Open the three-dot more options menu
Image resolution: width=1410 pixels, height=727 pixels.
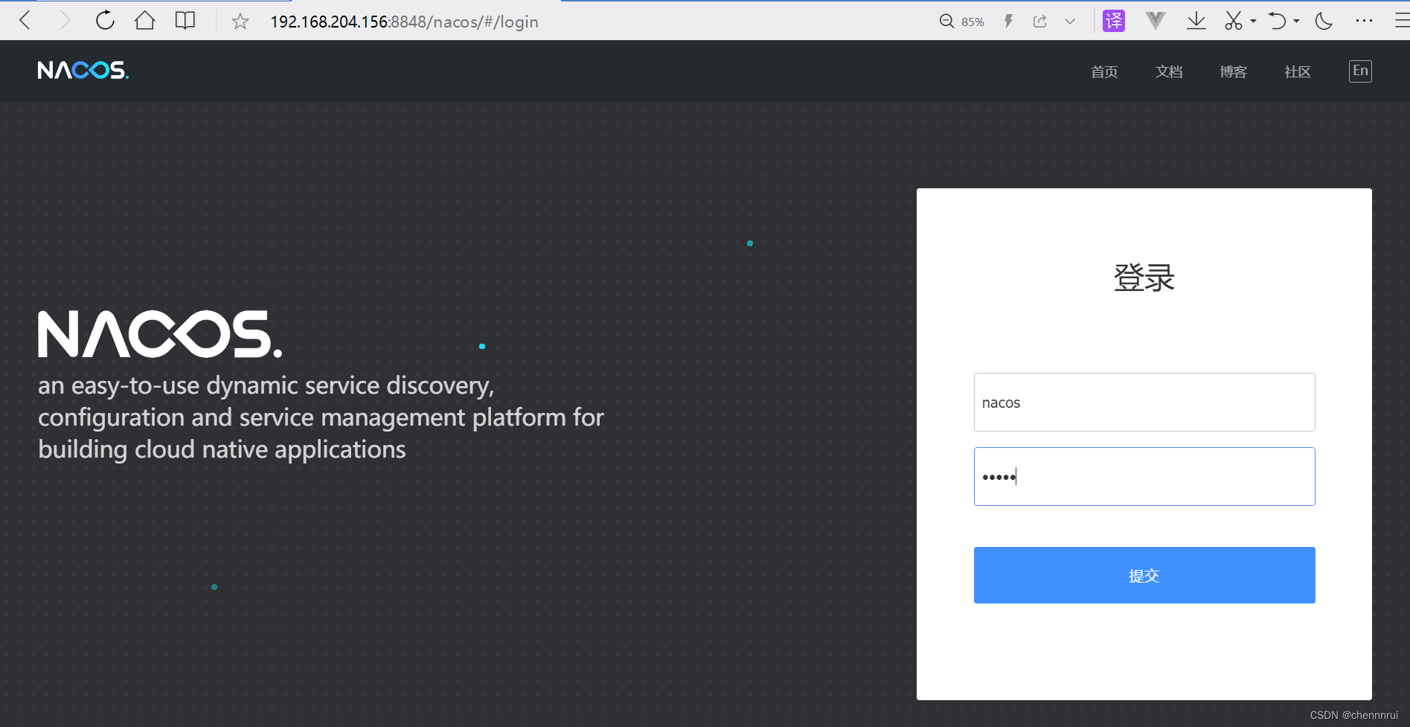(1364, 21)
